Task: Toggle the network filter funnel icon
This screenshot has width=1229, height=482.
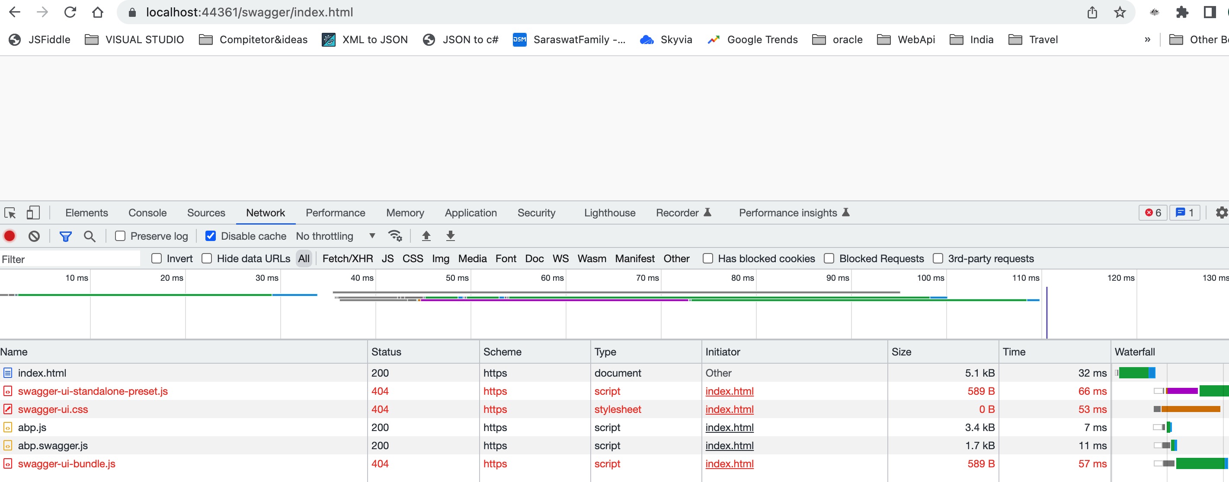Action: (65, 236)
